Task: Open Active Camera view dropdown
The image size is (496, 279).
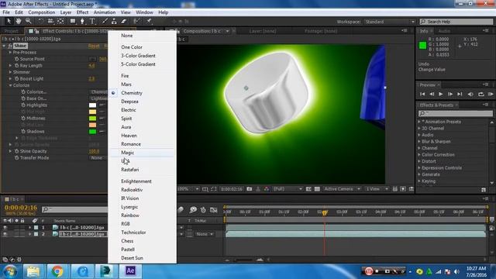Action: click(342, 189)
